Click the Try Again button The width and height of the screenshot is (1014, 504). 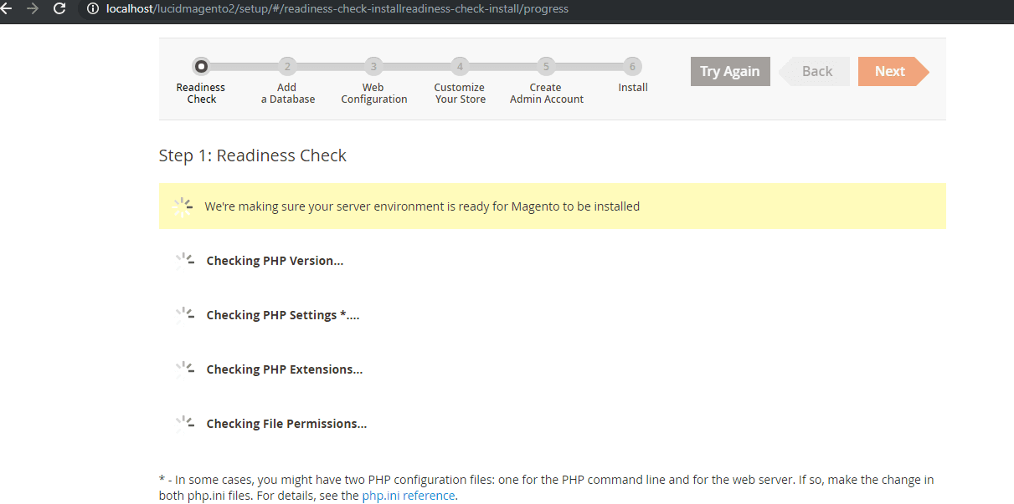pos(730,71)
